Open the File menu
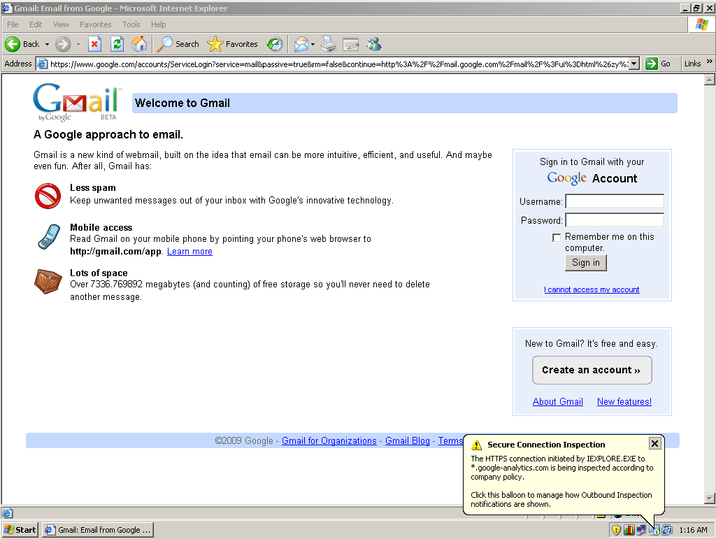 13,24
